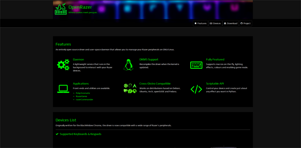Click the OpenRazer snake keyboard logo
Screen dimensions: 301x148
coord(61,9)
